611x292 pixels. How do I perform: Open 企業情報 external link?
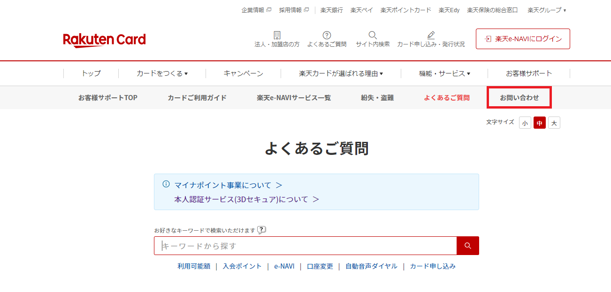256,10
